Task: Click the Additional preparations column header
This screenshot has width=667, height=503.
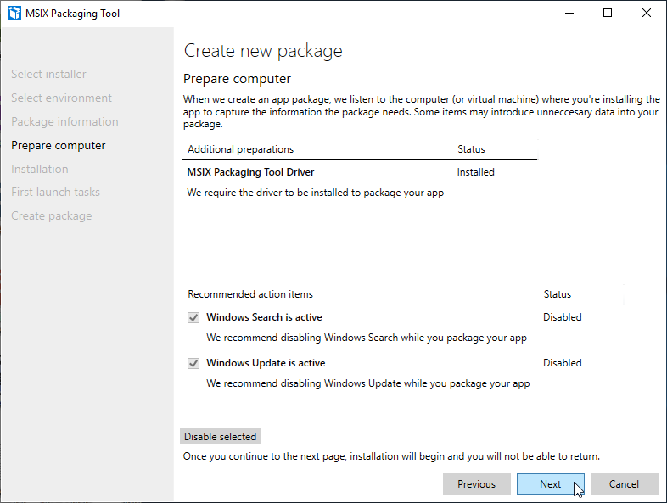Action: click(x=240, y=149)
